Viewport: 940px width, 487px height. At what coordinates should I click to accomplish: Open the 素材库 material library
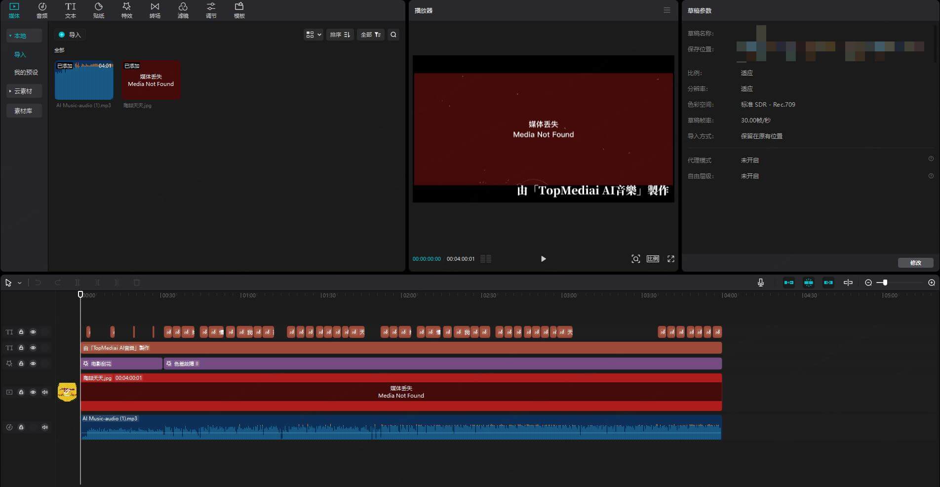coord(24,111)
